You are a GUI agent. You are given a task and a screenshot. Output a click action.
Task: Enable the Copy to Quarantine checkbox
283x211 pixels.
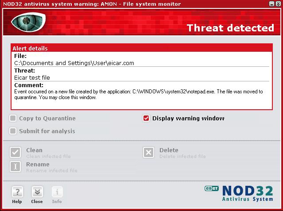point(13,118)
